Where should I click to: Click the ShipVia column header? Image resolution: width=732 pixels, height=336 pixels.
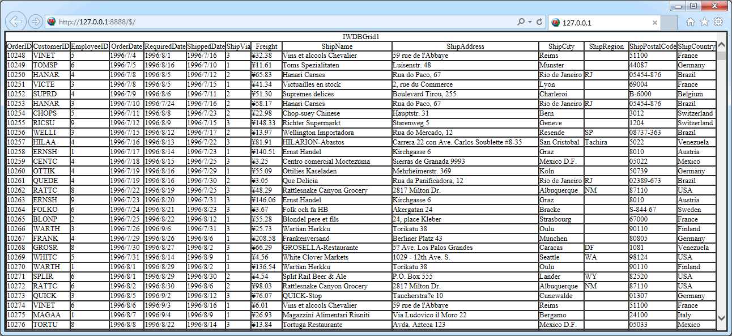[238, 46]
